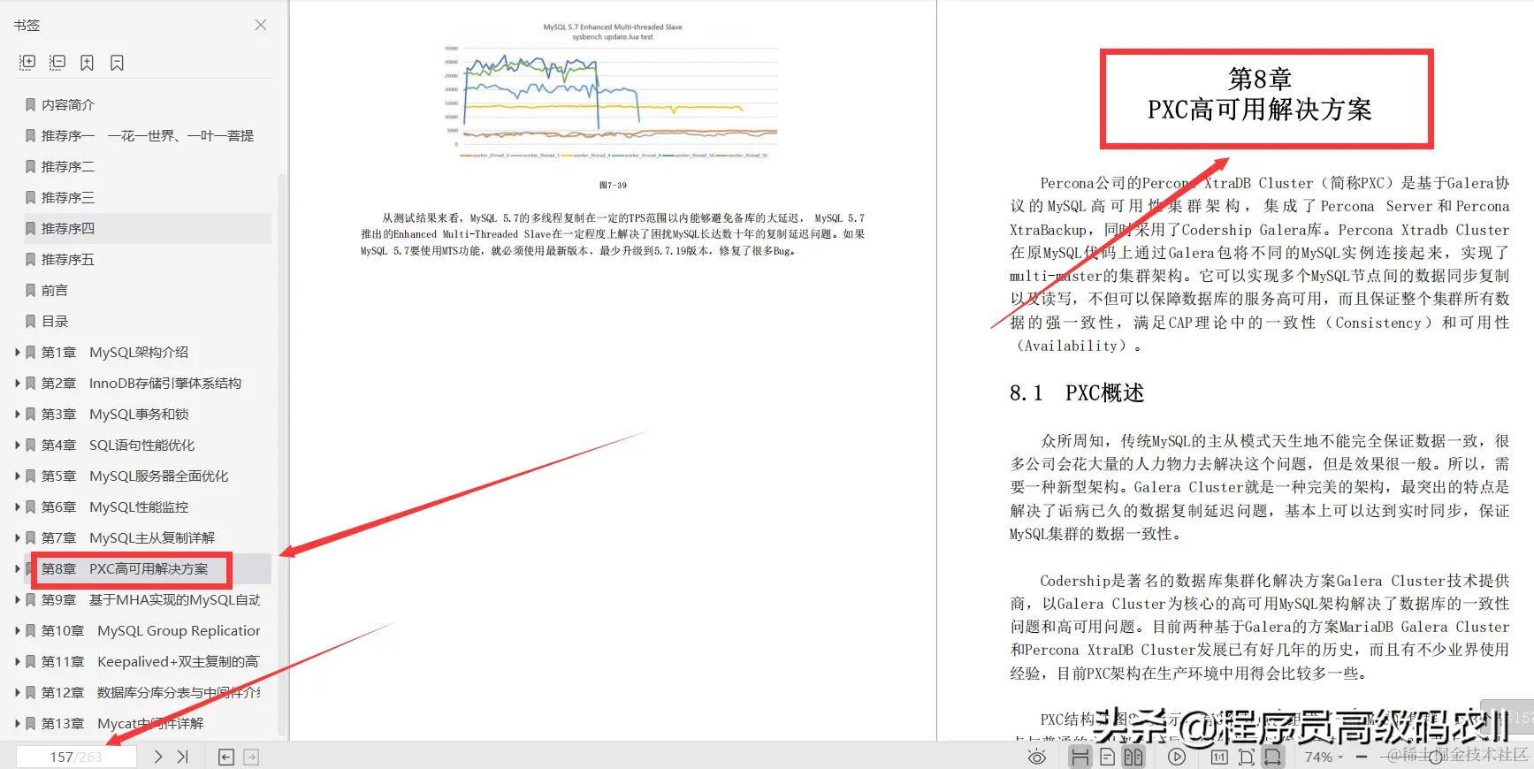This screenshot has height=769, width=1534.
Task: Open bookmark 第12章 数据库分库分表
Action: (150, 692)
